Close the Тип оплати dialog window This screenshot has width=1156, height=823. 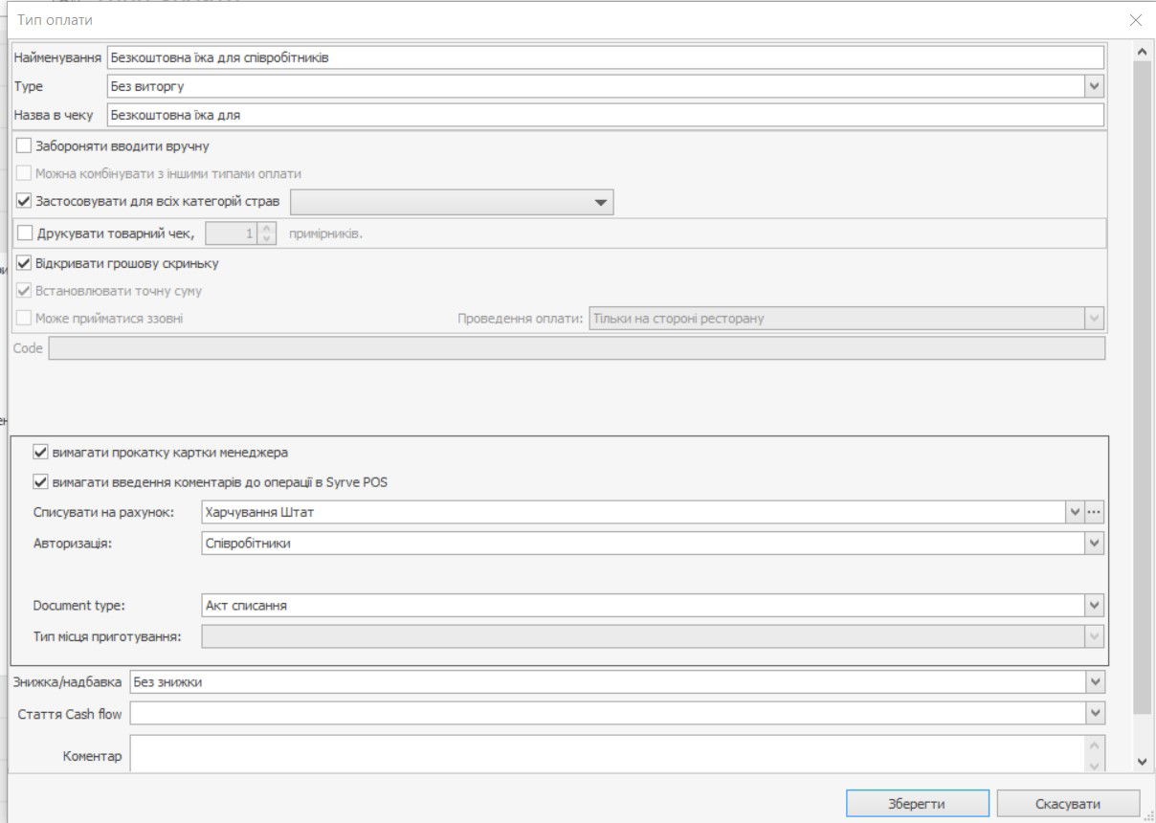click(1135, 20)
